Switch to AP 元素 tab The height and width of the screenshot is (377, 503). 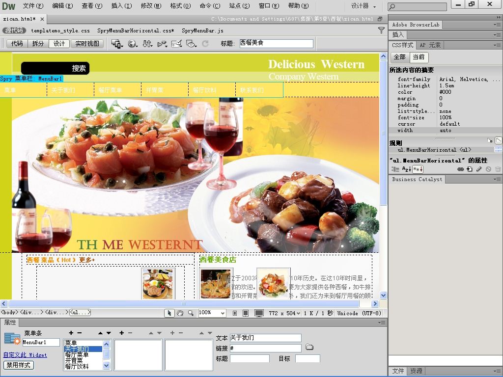pyautogui.click(x=430, y=45)
